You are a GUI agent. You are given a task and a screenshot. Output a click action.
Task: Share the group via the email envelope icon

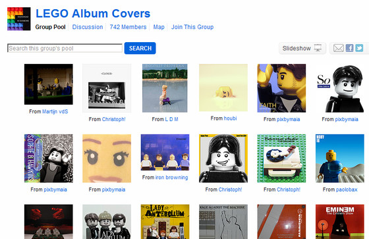point(339,48)
